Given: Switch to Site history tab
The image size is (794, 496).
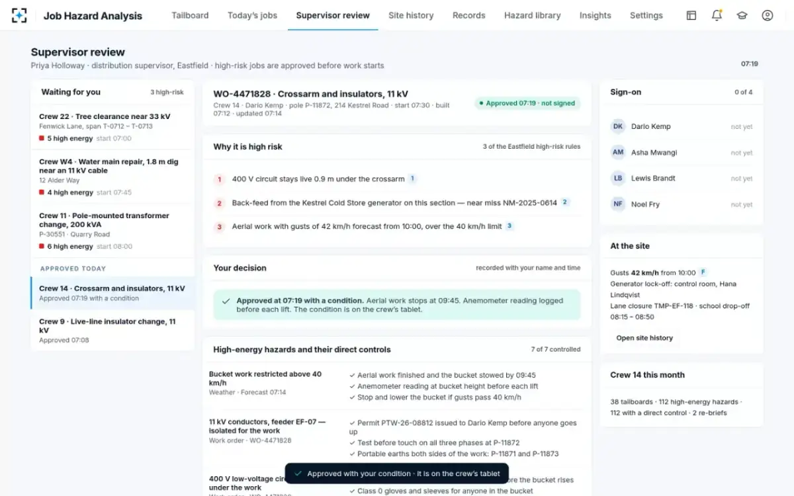Looking at the screenshot, I should [x=411, y=15].
